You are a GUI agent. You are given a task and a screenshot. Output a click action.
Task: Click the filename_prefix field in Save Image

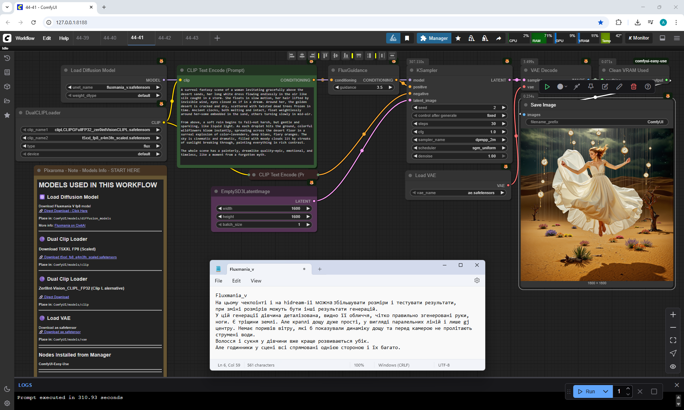(597, 122)
